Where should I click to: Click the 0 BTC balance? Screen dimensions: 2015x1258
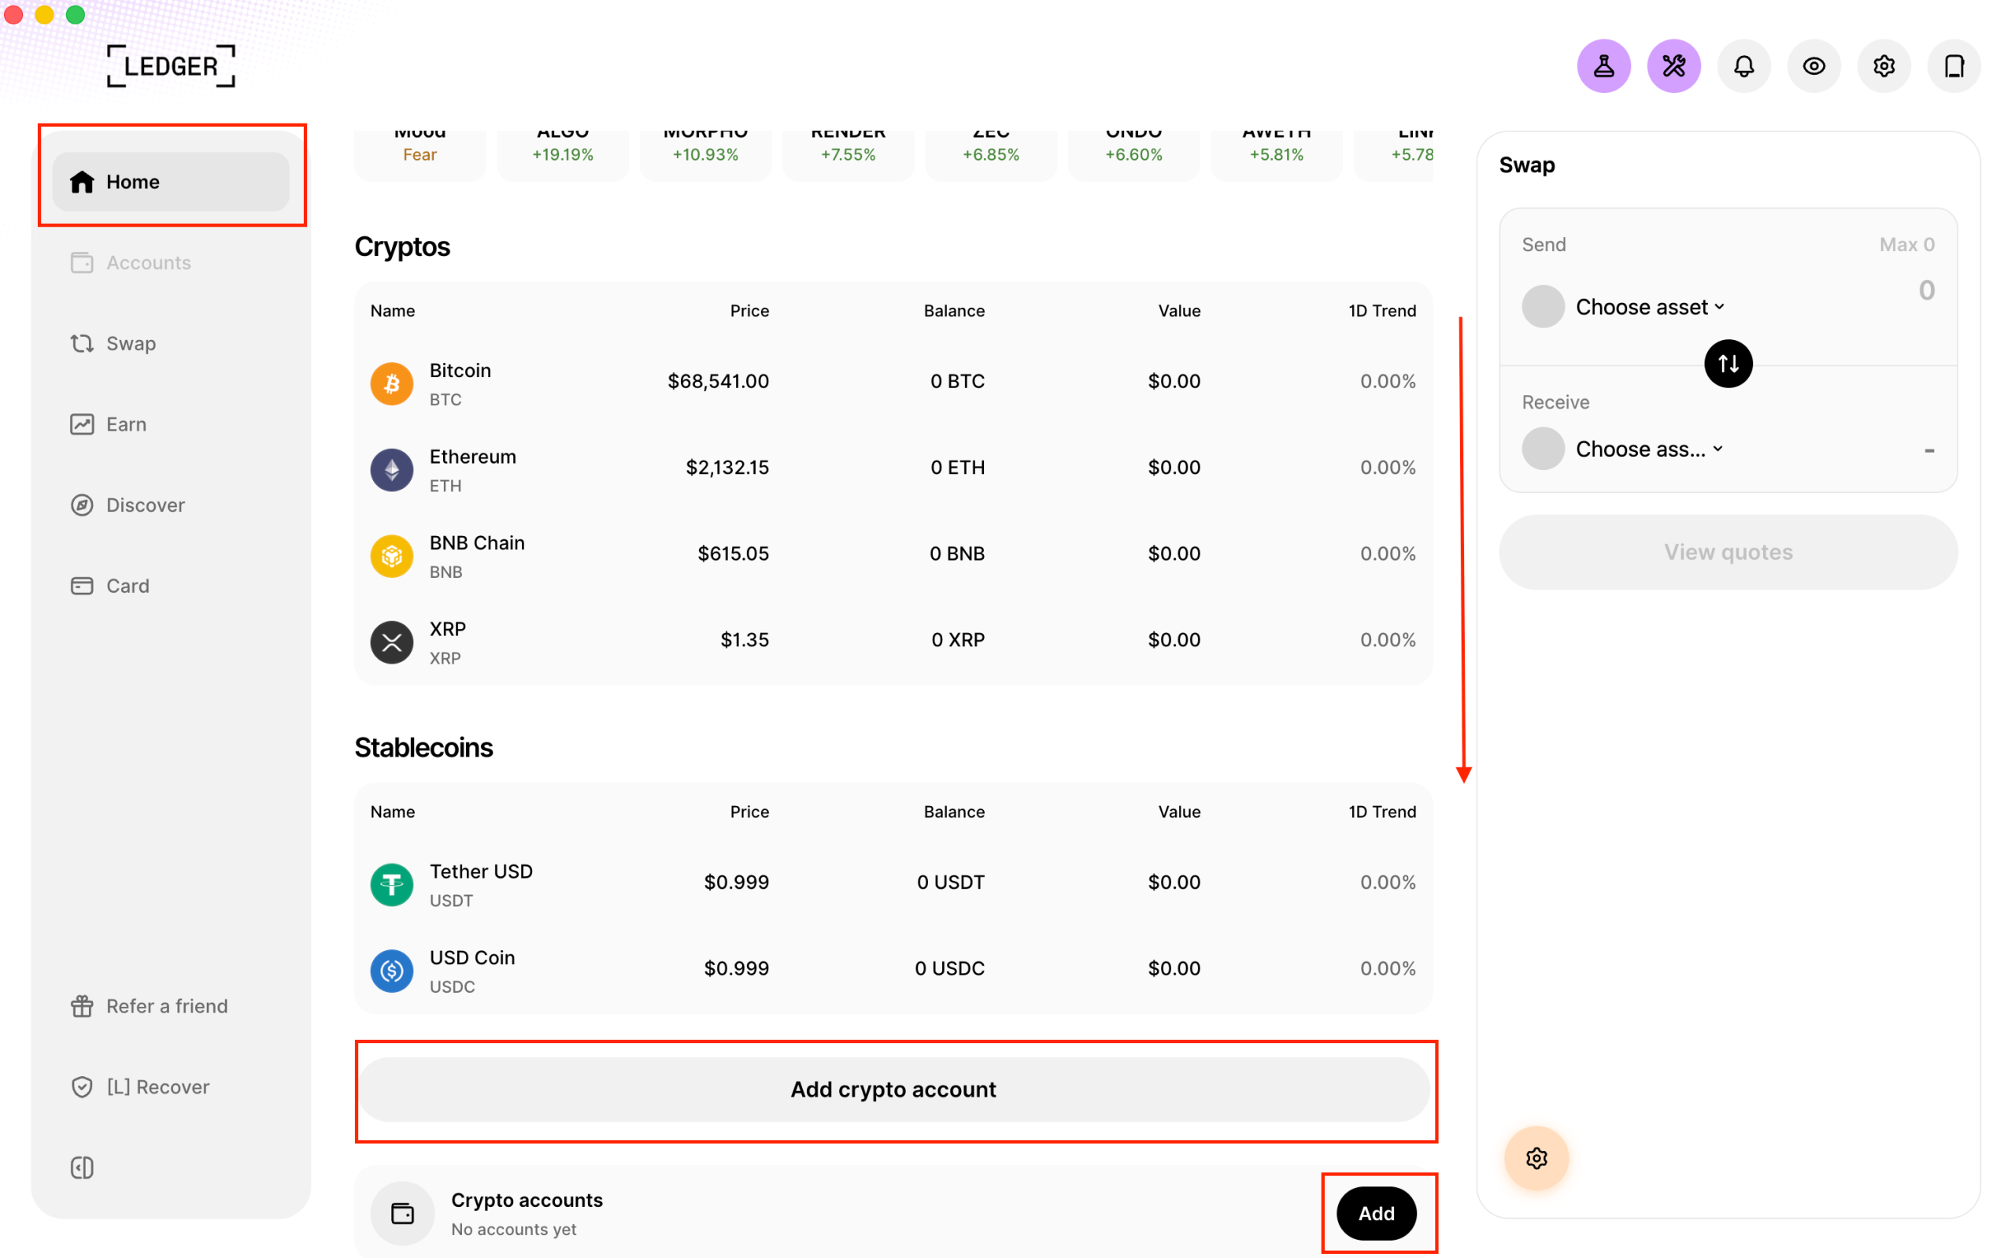coord(957,381)
